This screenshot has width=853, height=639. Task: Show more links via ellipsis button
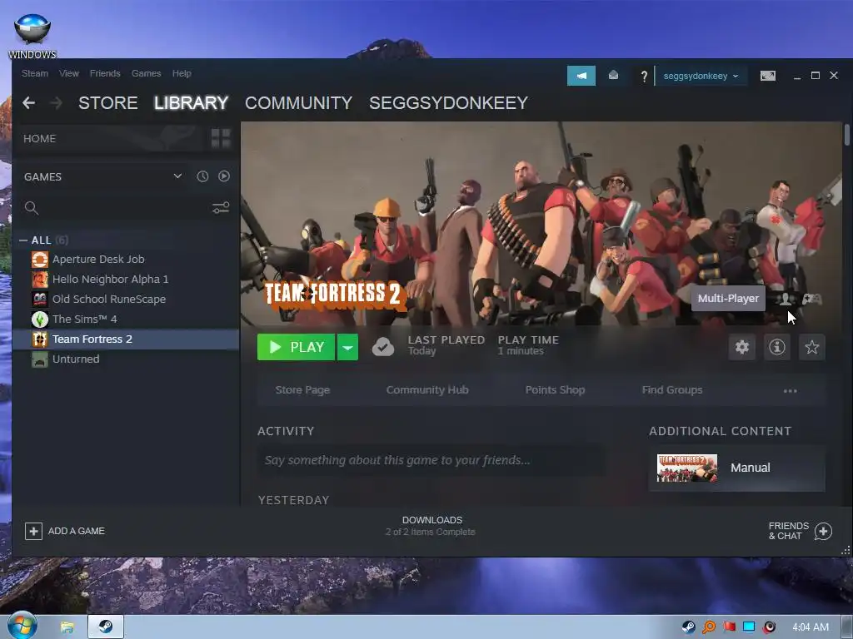pyautogui.click(x=790, y=391)
